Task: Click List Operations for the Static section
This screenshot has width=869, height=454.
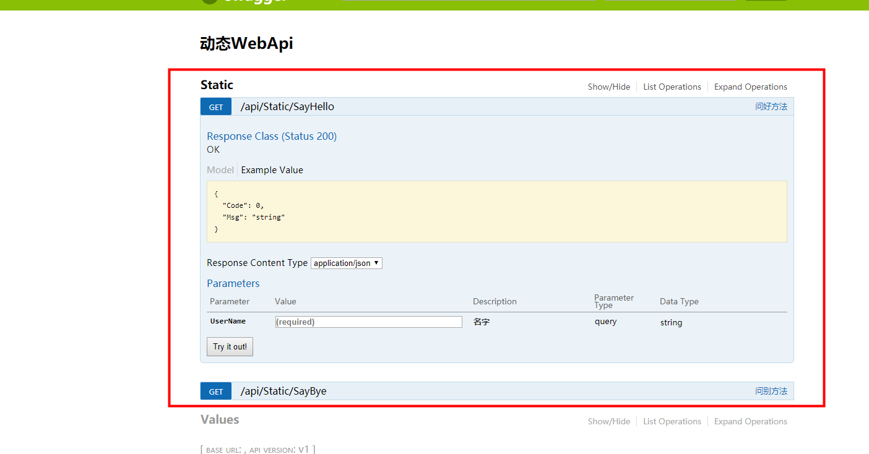Action: [672, 87]
